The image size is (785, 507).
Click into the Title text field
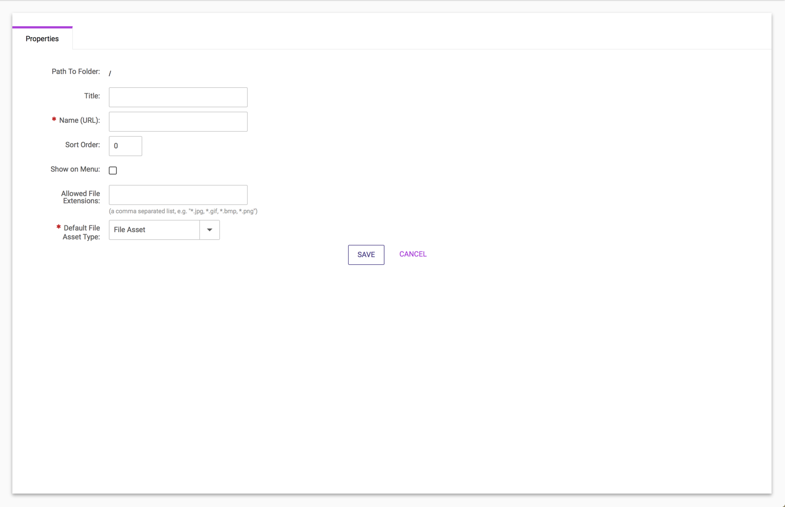pyautogui.click(x=178, y=97)
